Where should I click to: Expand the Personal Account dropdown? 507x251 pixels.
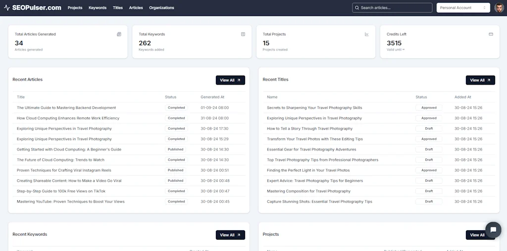(463, 8)
